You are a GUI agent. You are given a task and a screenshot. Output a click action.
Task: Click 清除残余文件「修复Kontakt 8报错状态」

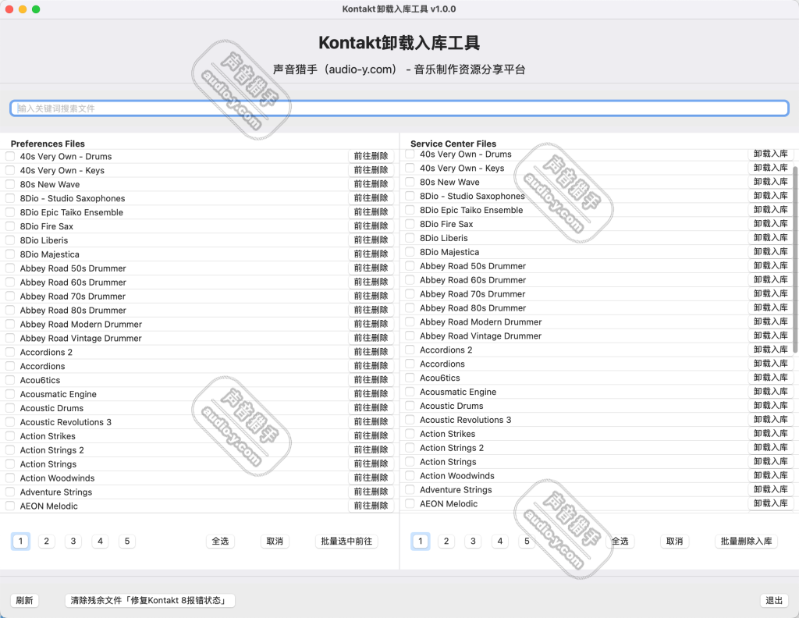click(x=149, y=600)
